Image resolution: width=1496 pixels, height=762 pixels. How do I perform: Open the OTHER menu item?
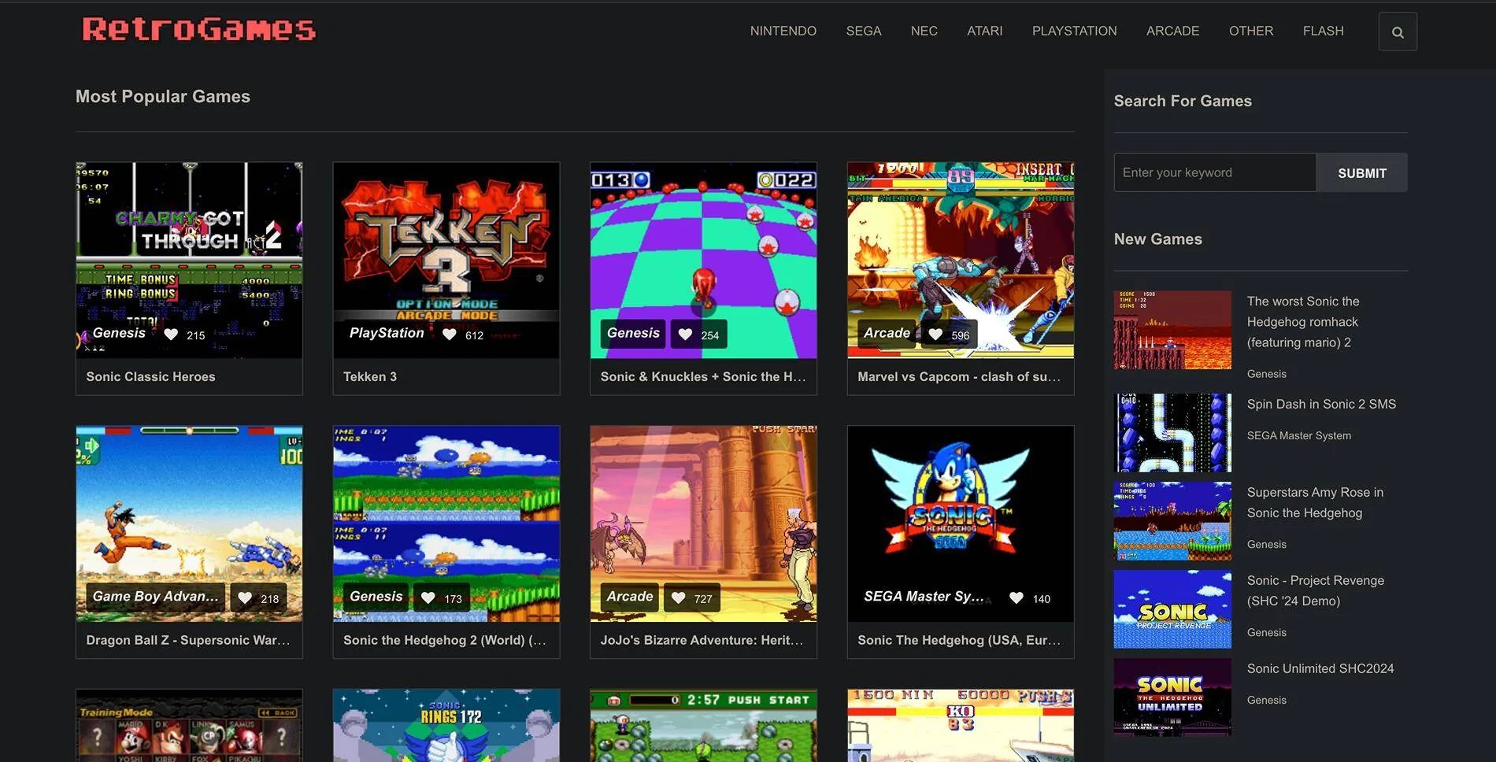(1251, 31)
